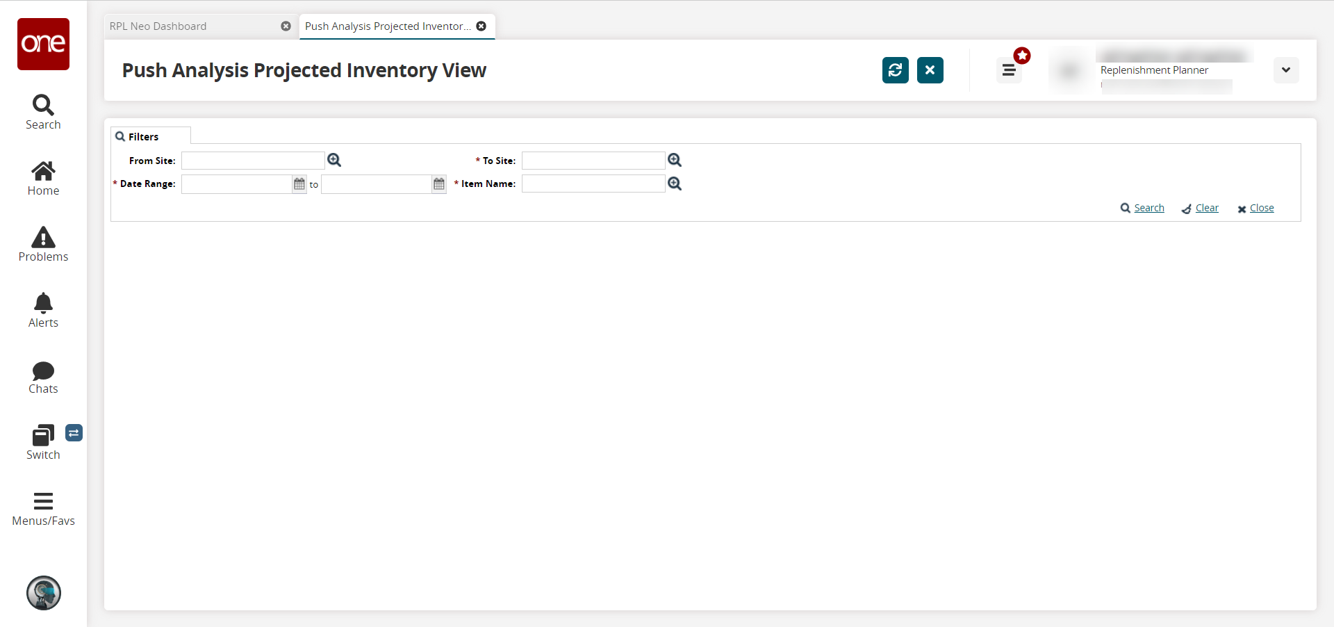Open the Switch windows menu
Viewport: 1334px width, 627px height.
[x=43, y=443]
